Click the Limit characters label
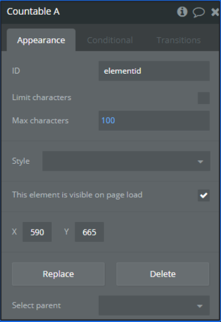The width and height of the screenshot is (221, 322). [42, 97]
